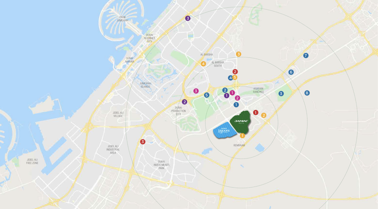Select the blue marker 3 near Arabian Ranches
The image size is (378, 209).
coord(281,94)
